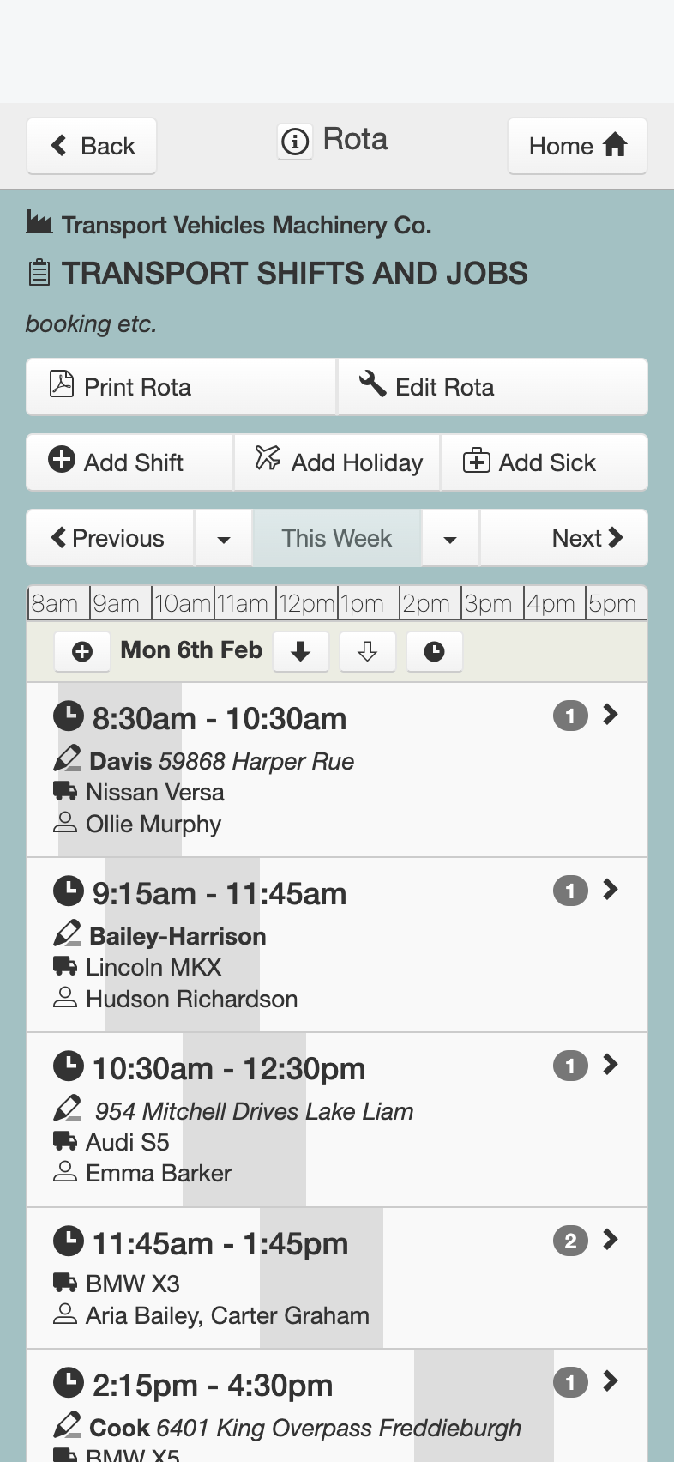Viewport: 674px width, 1462px height.
Task: Click the Edit Rota button
Action: coord(493,387)
